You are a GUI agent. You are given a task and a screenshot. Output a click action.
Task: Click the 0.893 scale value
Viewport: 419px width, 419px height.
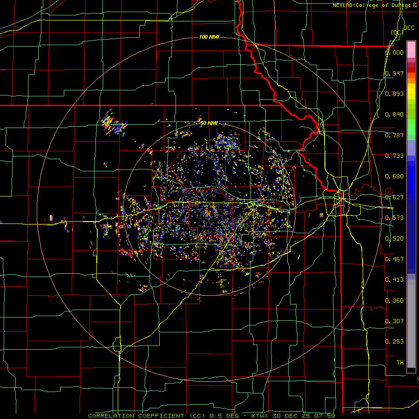pos(394,94)
